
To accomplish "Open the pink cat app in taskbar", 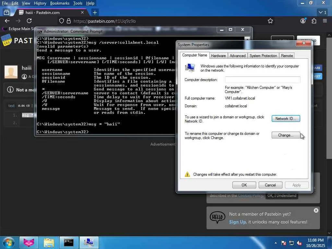I will [x=29, y=243].
